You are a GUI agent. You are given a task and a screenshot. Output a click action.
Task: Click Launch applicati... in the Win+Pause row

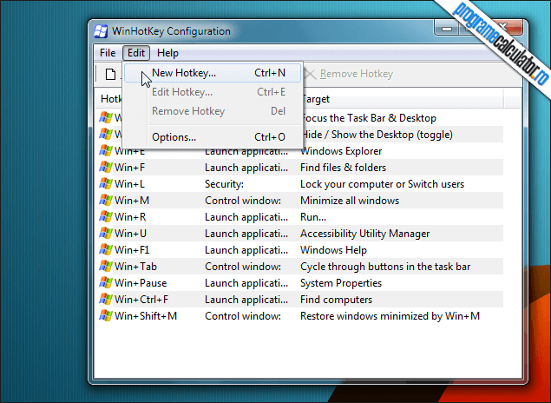pos(246,283)
